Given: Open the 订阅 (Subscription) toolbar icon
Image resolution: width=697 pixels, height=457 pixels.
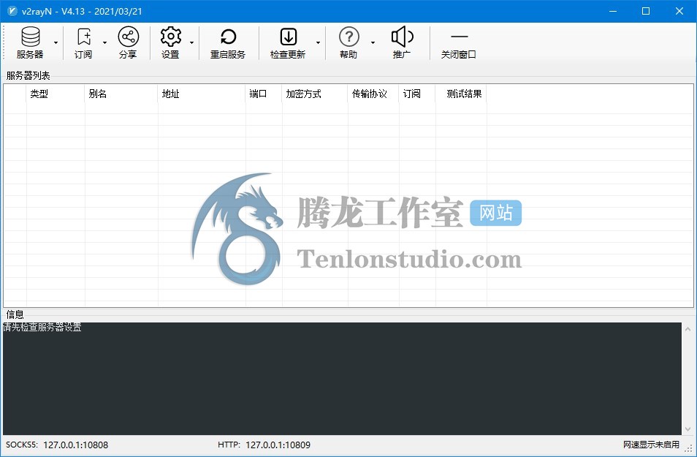Looking at the screenshot, I should coord(83,42).
